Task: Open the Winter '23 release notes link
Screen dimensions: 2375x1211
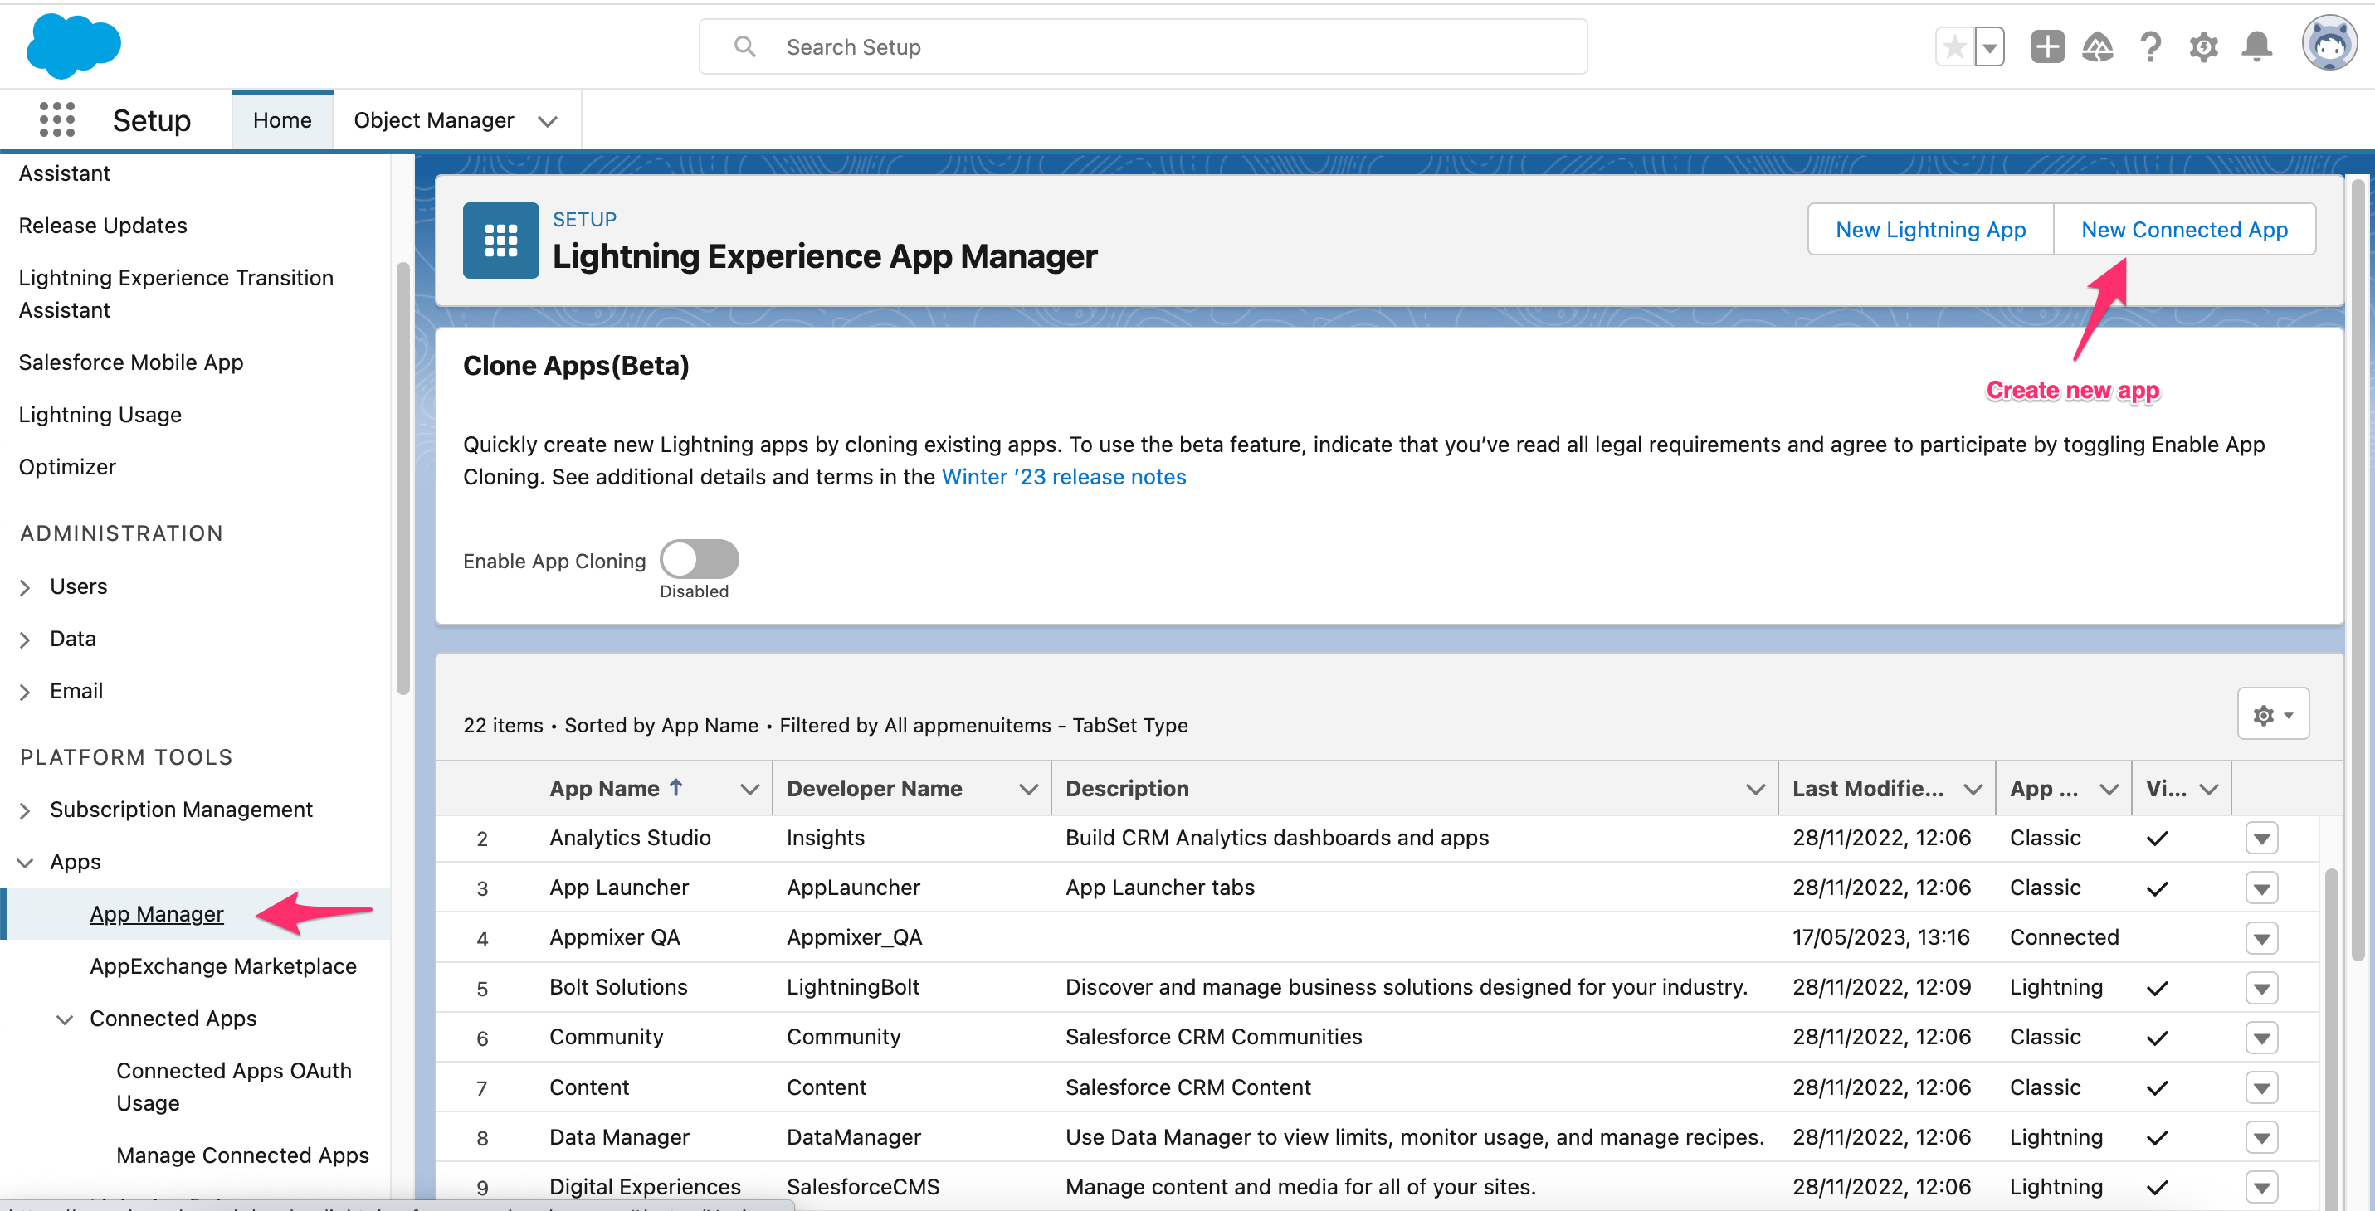Action: pyautogui.click(x=1063, y=478)
